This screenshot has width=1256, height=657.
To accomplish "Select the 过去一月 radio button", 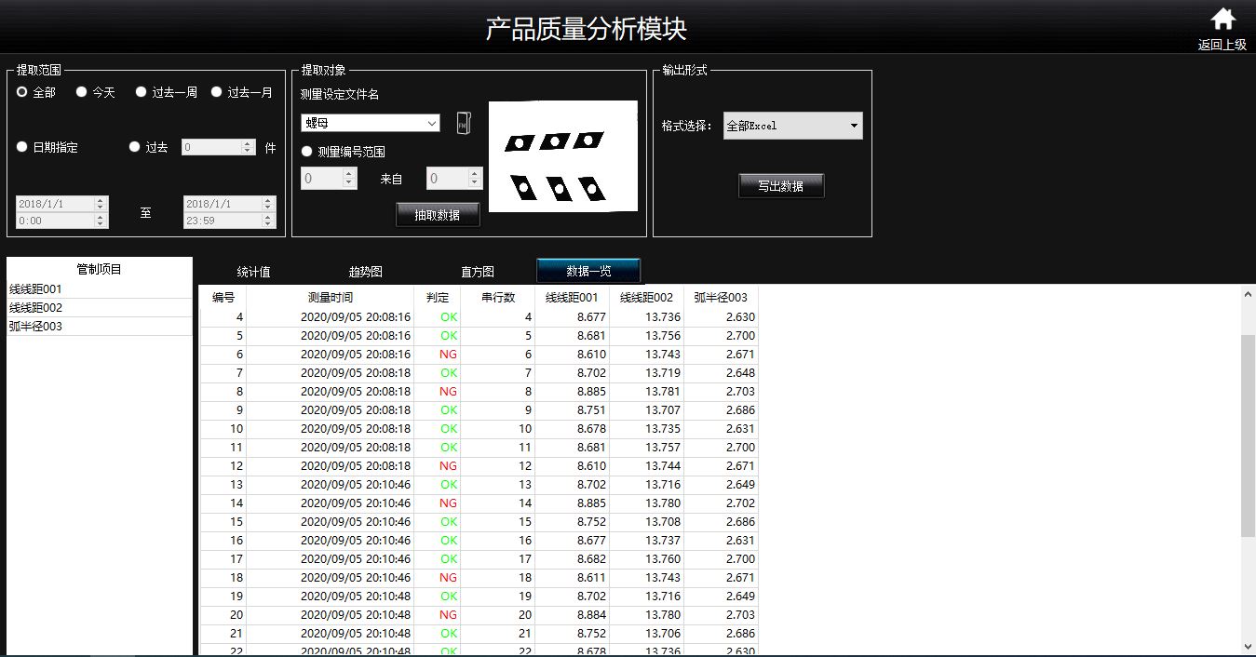I will pyautogui.click(x=217, y=92).
